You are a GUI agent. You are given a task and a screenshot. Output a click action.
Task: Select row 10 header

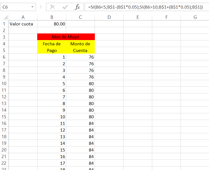tap(4, 83)
